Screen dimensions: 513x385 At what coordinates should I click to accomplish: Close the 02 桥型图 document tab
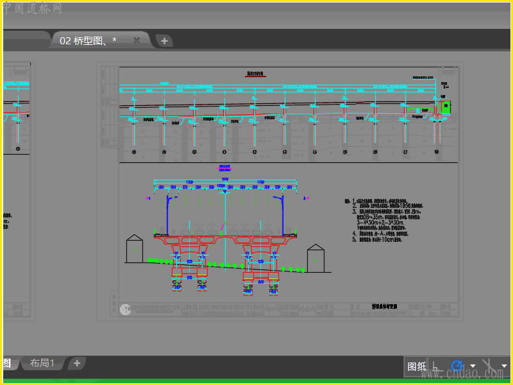point(137,40)
